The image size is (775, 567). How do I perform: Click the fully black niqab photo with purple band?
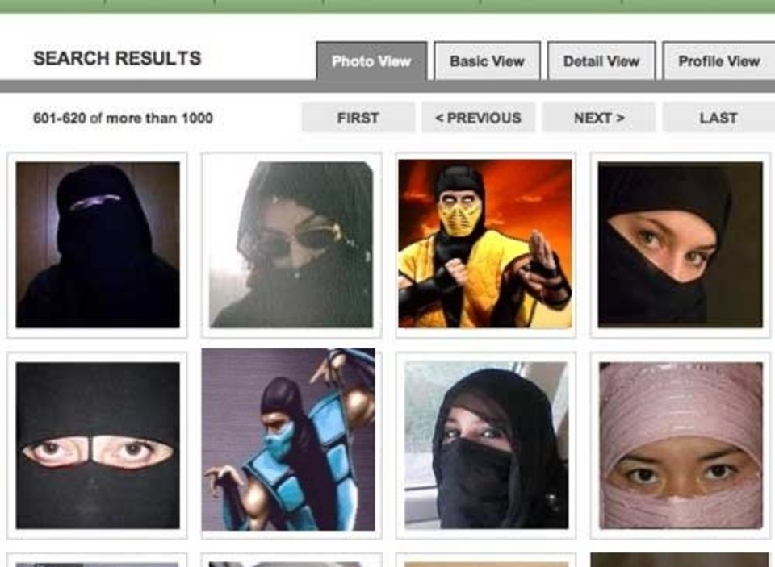click(98, 244)
